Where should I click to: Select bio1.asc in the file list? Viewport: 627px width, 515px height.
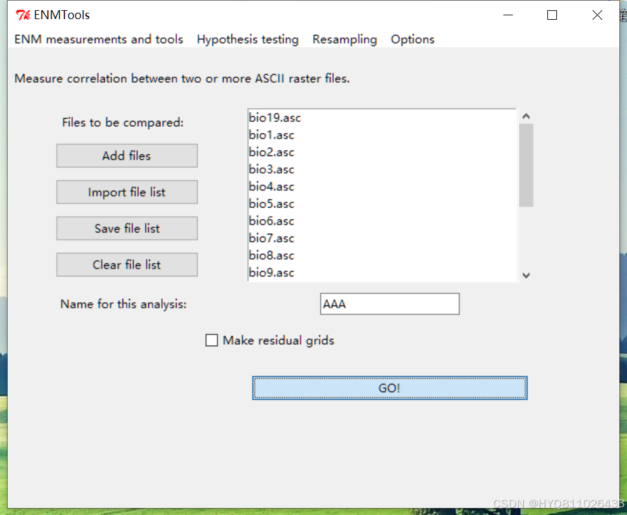[x=382, y=135]
